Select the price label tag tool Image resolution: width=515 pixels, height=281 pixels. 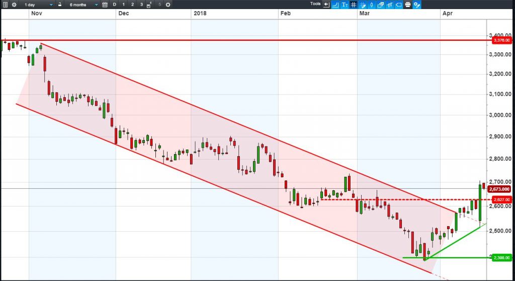(398, 5)
